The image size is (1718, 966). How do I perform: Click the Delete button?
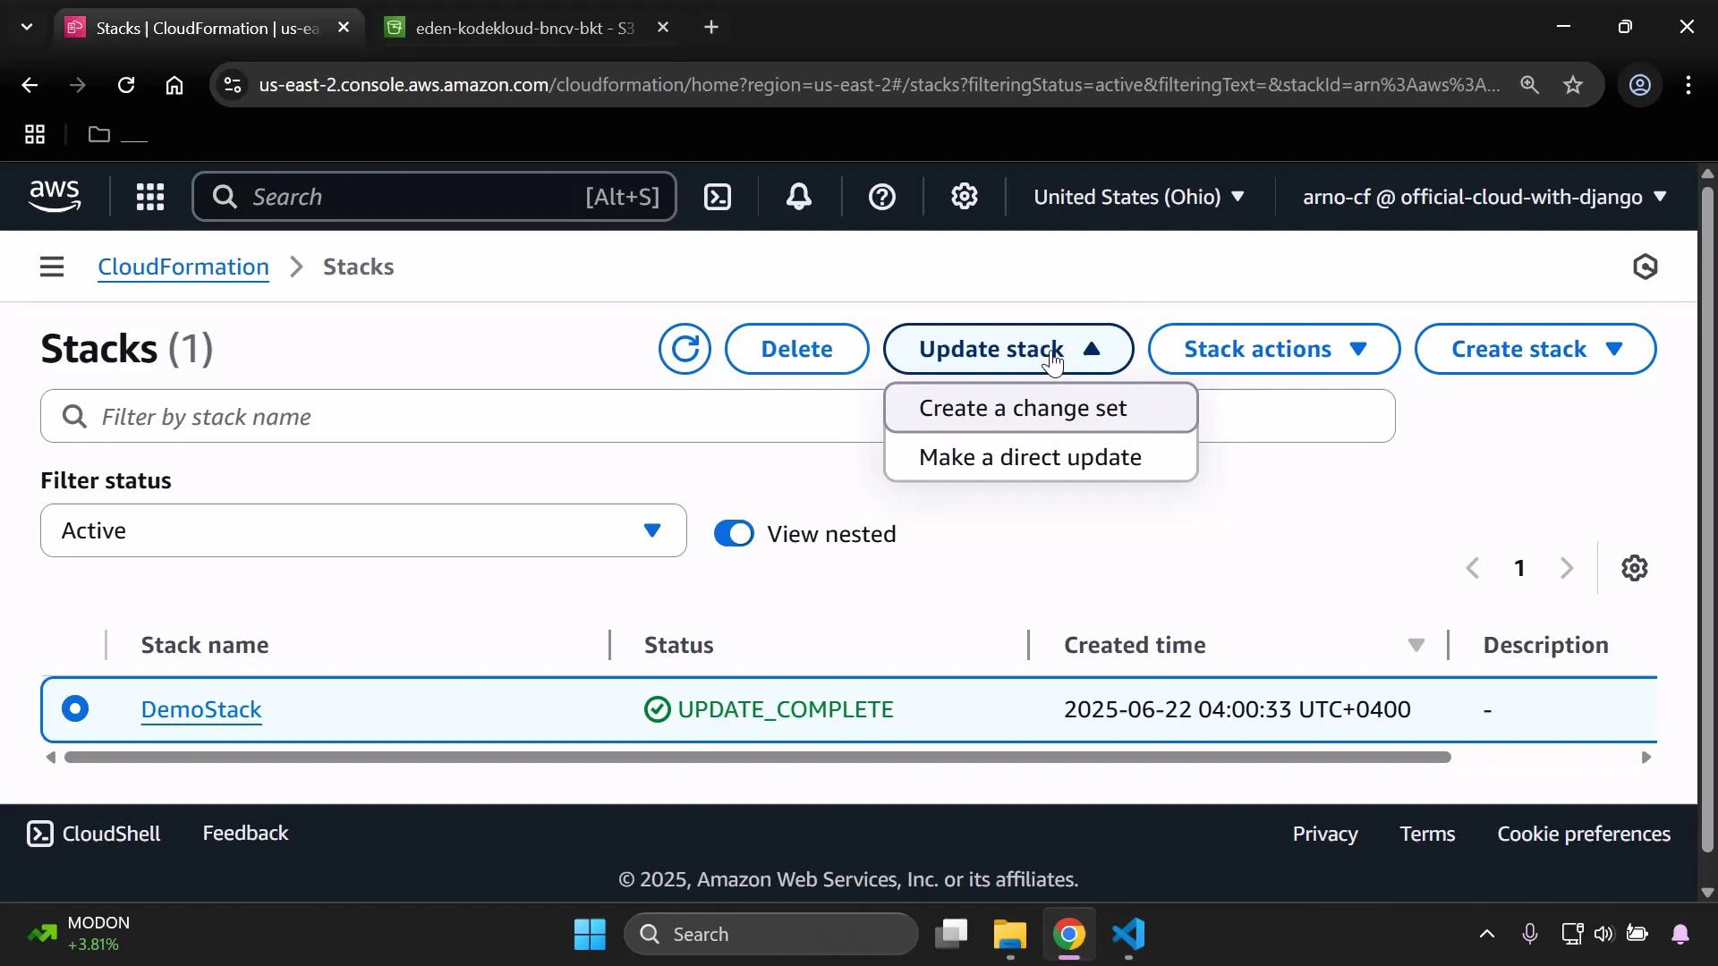tap(796, 349)
